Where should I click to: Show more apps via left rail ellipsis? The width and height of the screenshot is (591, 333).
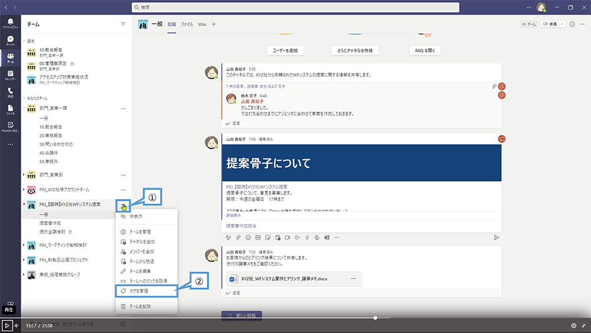10,144
